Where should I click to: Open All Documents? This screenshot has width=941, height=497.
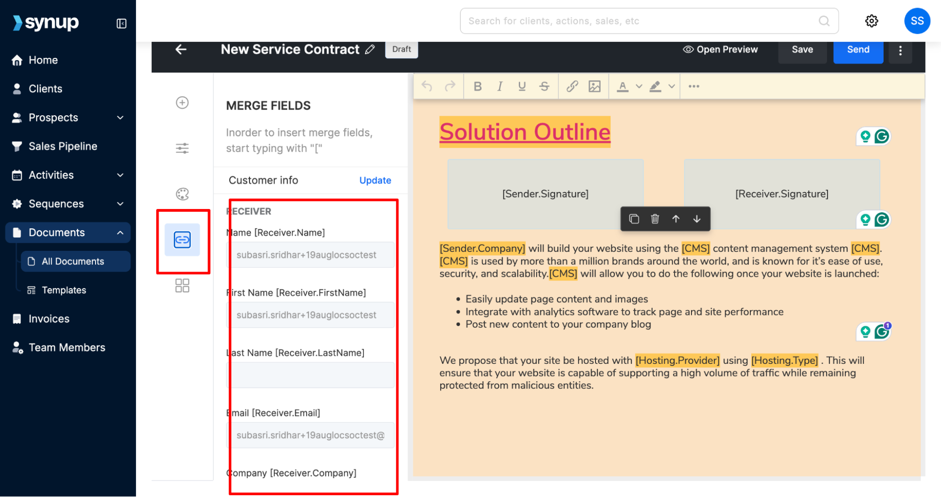pos(76,261)
